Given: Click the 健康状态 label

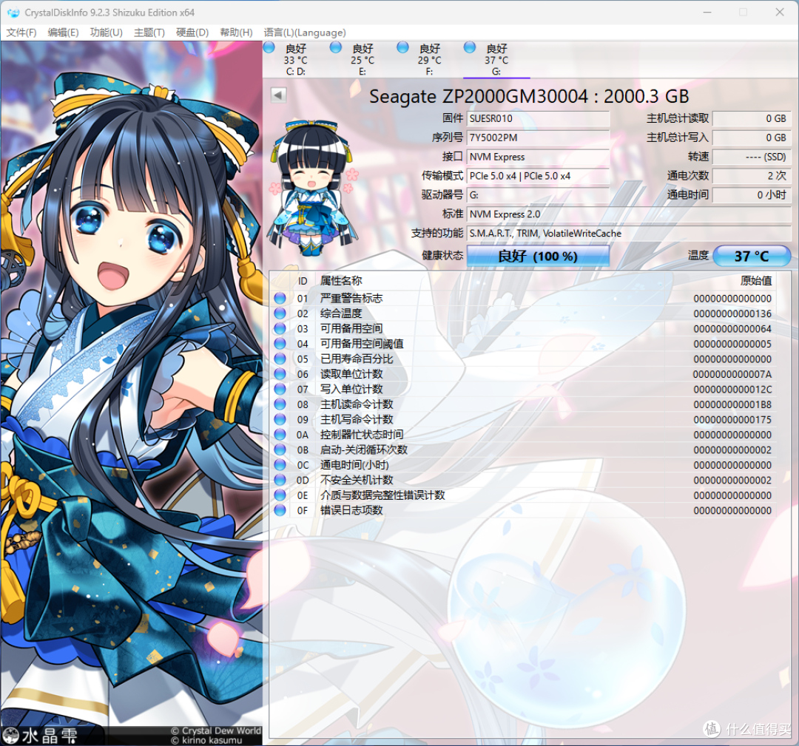Looking at the screenshot, I should click(x=442, y=255).
